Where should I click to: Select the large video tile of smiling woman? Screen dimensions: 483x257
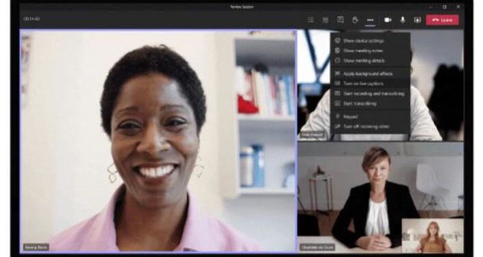tap(158, 140)
